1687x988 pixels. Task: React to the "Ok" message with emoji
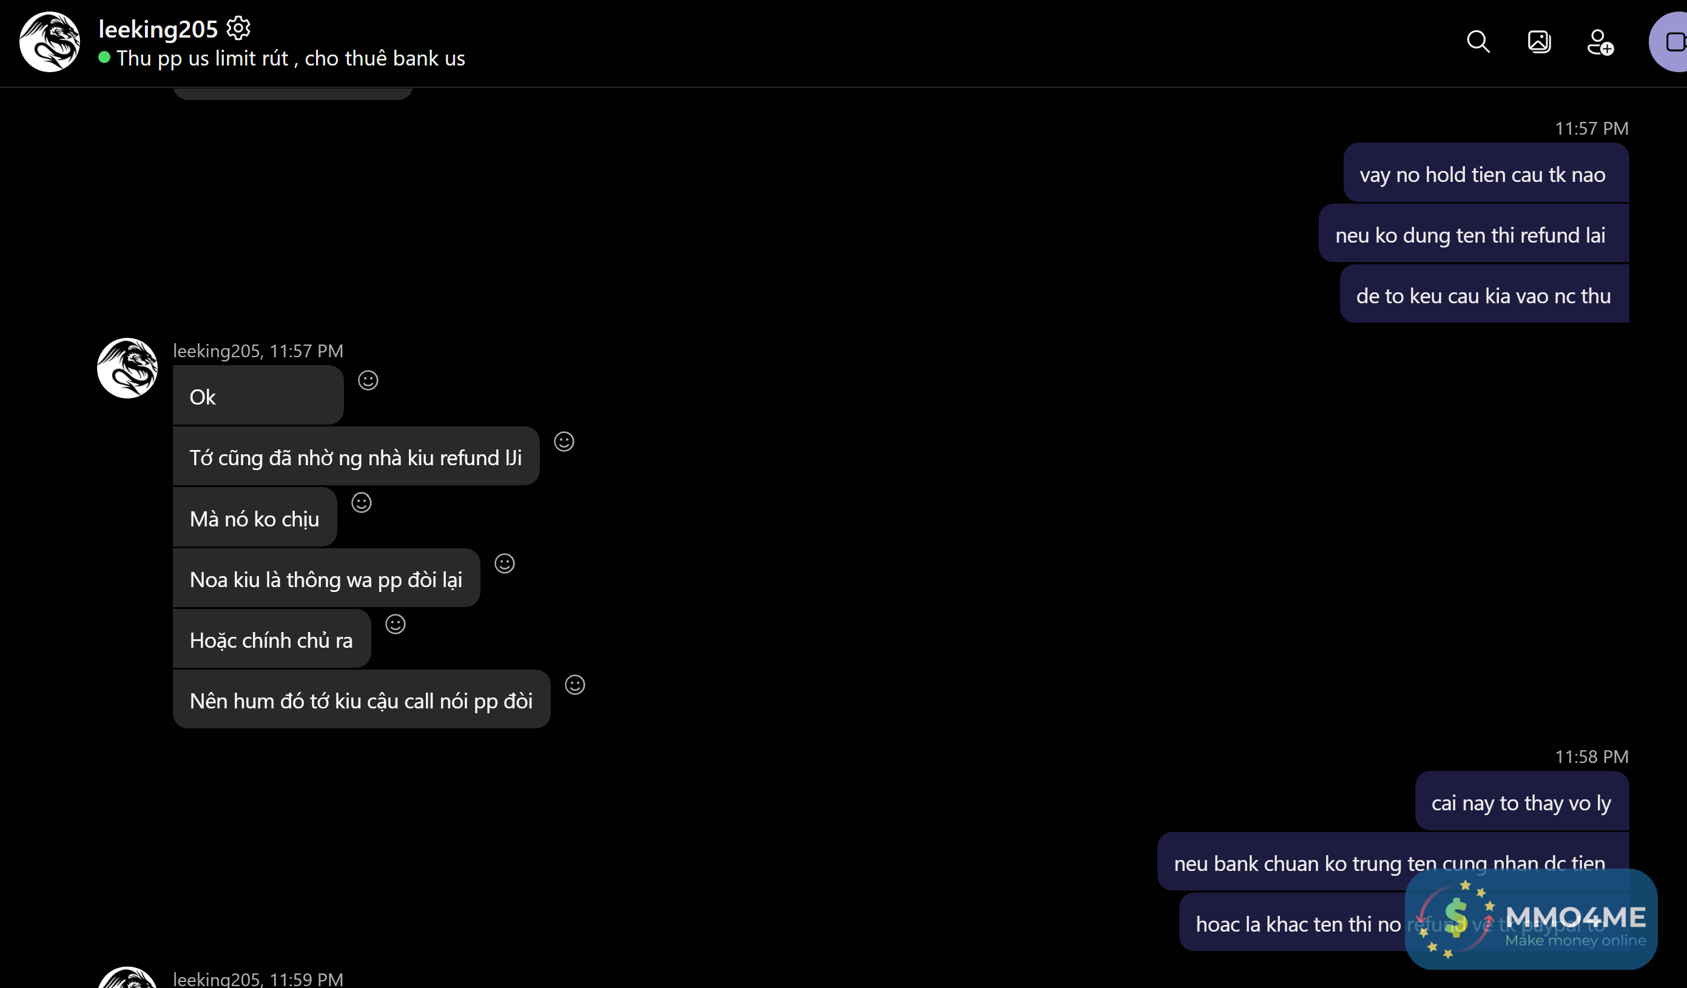tap(368, 380)
